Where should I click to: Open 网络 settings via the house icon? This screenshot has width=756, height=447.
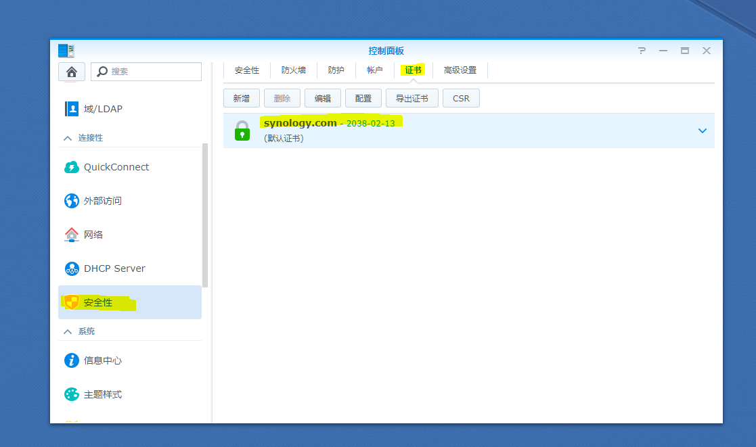[x=72, y=234]
